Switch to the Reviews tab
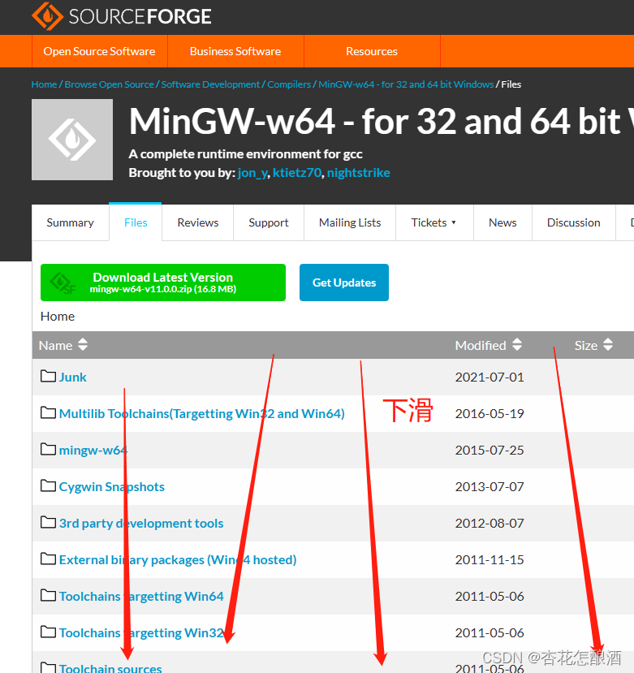Viewport: 634px width, 673px height. tap(198, 222)
